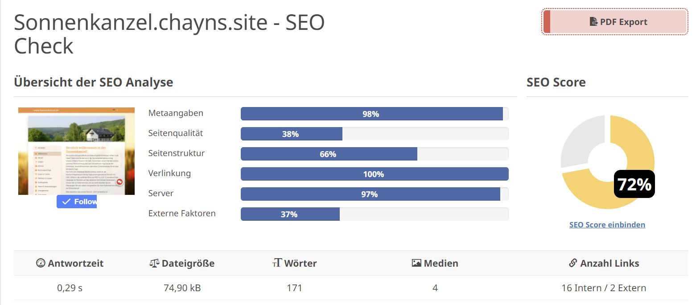Click the Medien image icon
Image resolution: width=700 pixels, height=305 pixels.
(416, 263)
